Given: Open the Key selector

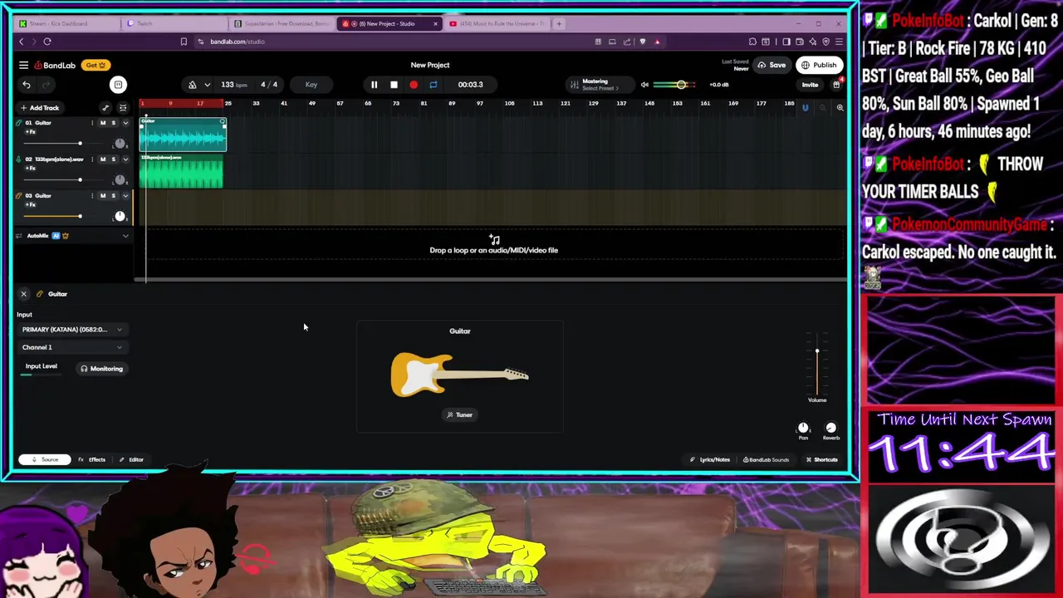Looking at the screenshot, I should [311, 85].
